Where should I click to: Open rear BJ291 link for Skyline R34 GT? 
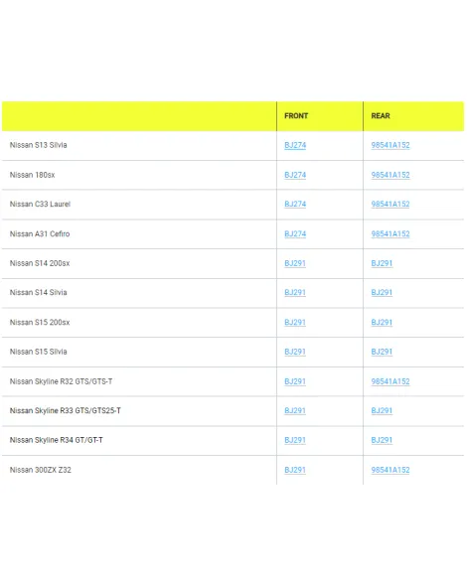(382, 440)
